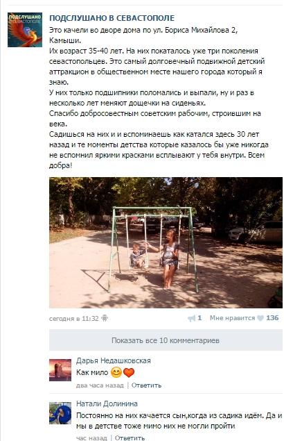Click the share count number 1
284x441 pixels.
click(x=199, y=318)
